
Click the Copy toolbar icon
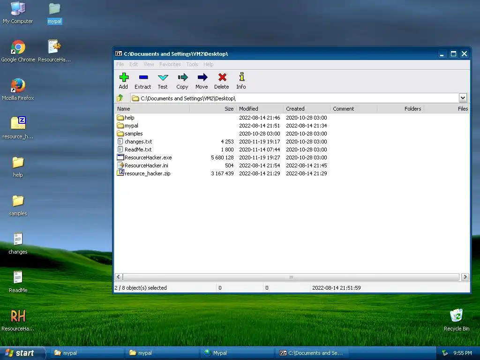pyautogui.click(x=182, y=81)
